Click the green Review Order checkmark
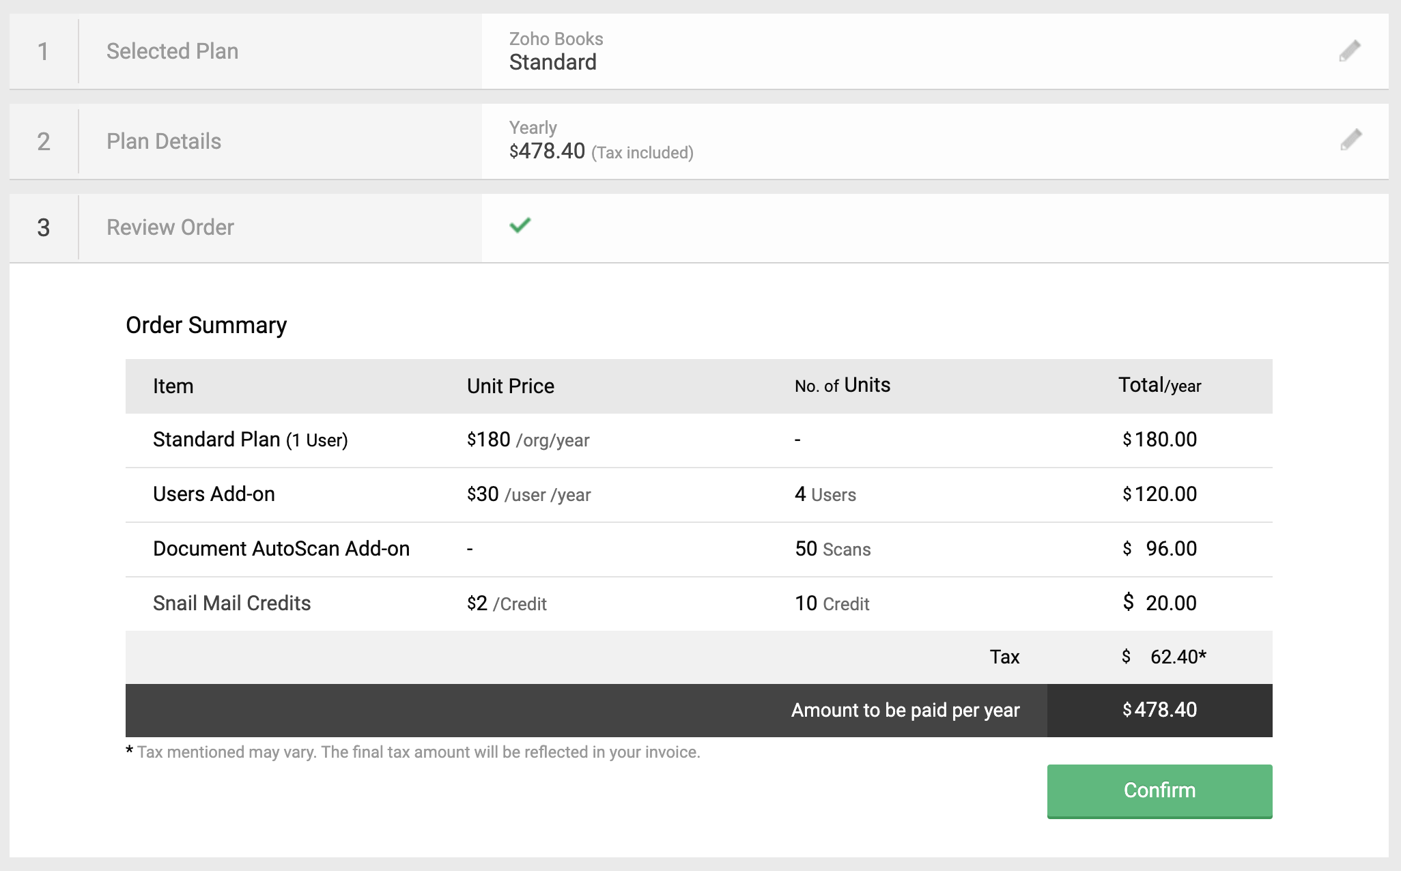This screenshot has height=871, width=1401. coord(520,225)
